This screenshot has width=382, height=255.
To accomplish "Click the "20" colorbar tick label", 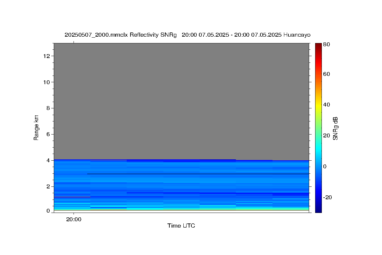I will pos(326,135).
